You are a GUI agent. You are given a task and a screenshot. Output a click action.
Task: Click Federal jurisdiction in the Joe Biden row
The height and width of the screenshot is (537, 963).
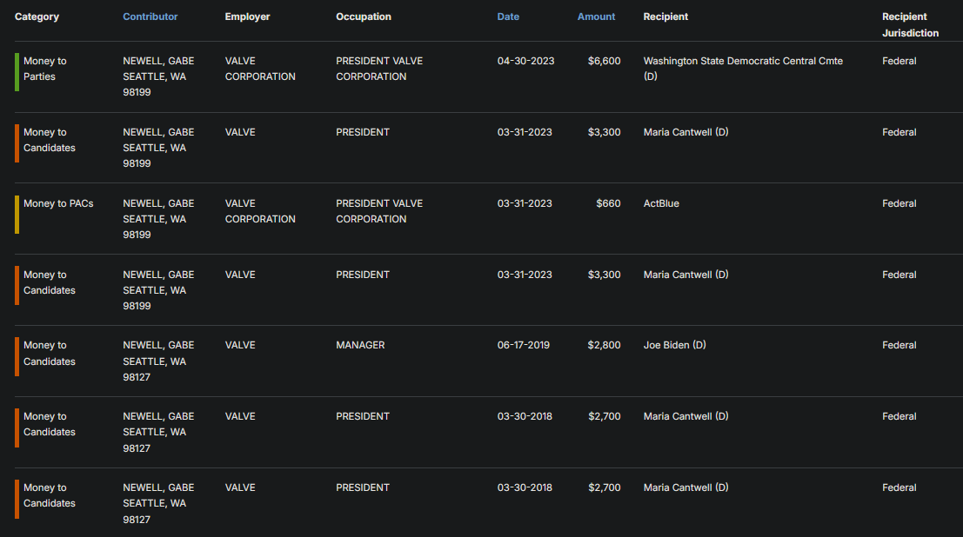899,345
